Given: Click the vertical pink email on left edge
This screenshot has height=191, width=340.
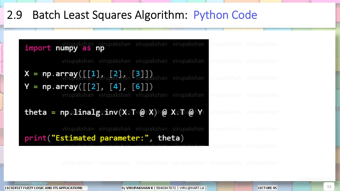Looking at the screenshot, I should coord(2,59).
